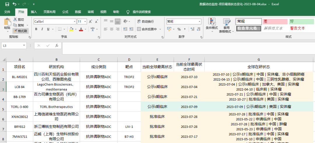Viewport: 315px width, 143px height.
Task: Open 条件格式 conditional formatting menu
Action: pos(212,25)
